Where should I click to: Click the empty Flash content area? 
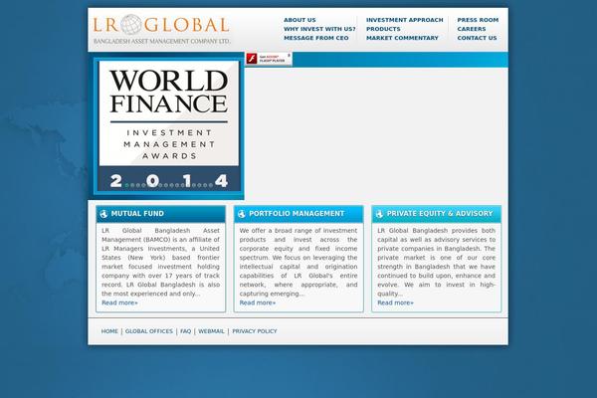(x=376, y=135)
